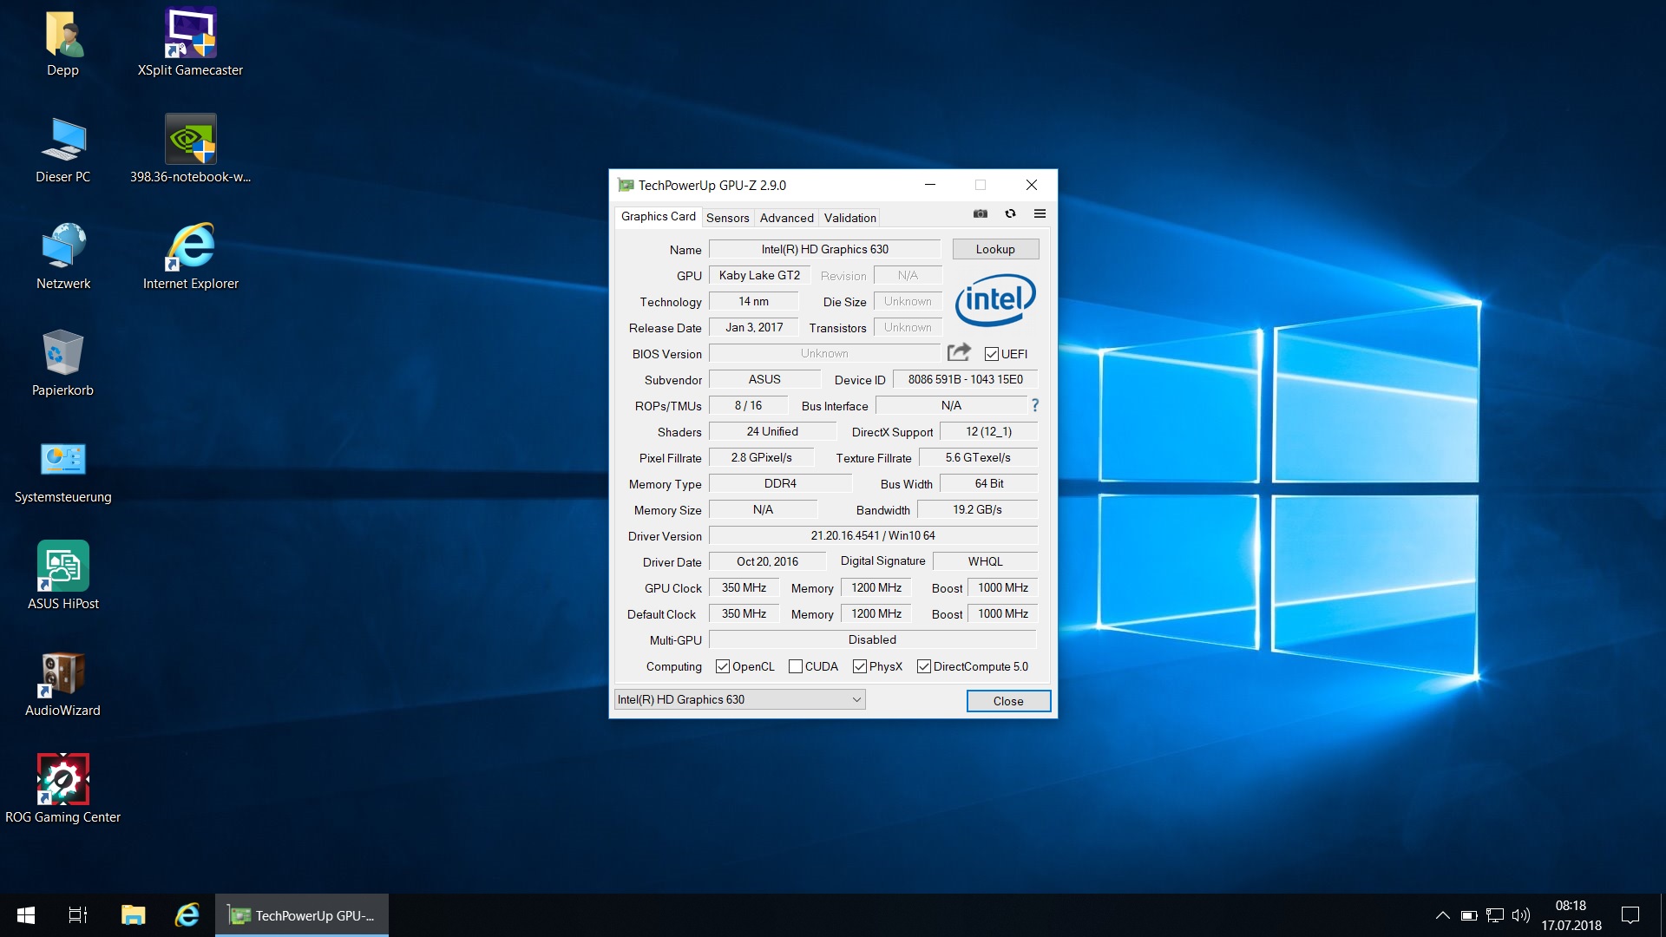Toggle the OpenCL checkbox
Screen dimensions: 1666x937
pyautogui.click(x=723, y=666)
